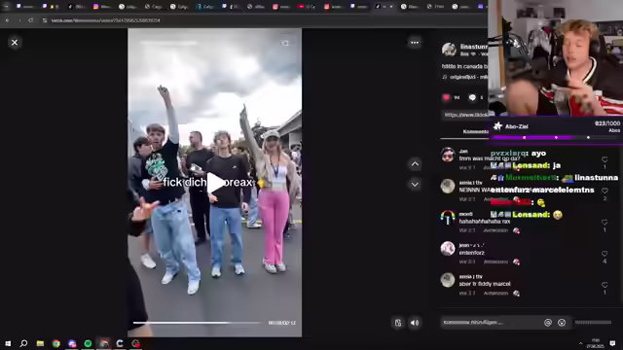Open the emoji picker in comment box
This screenshot has height=350, width=623.
[x=562, y=323]
